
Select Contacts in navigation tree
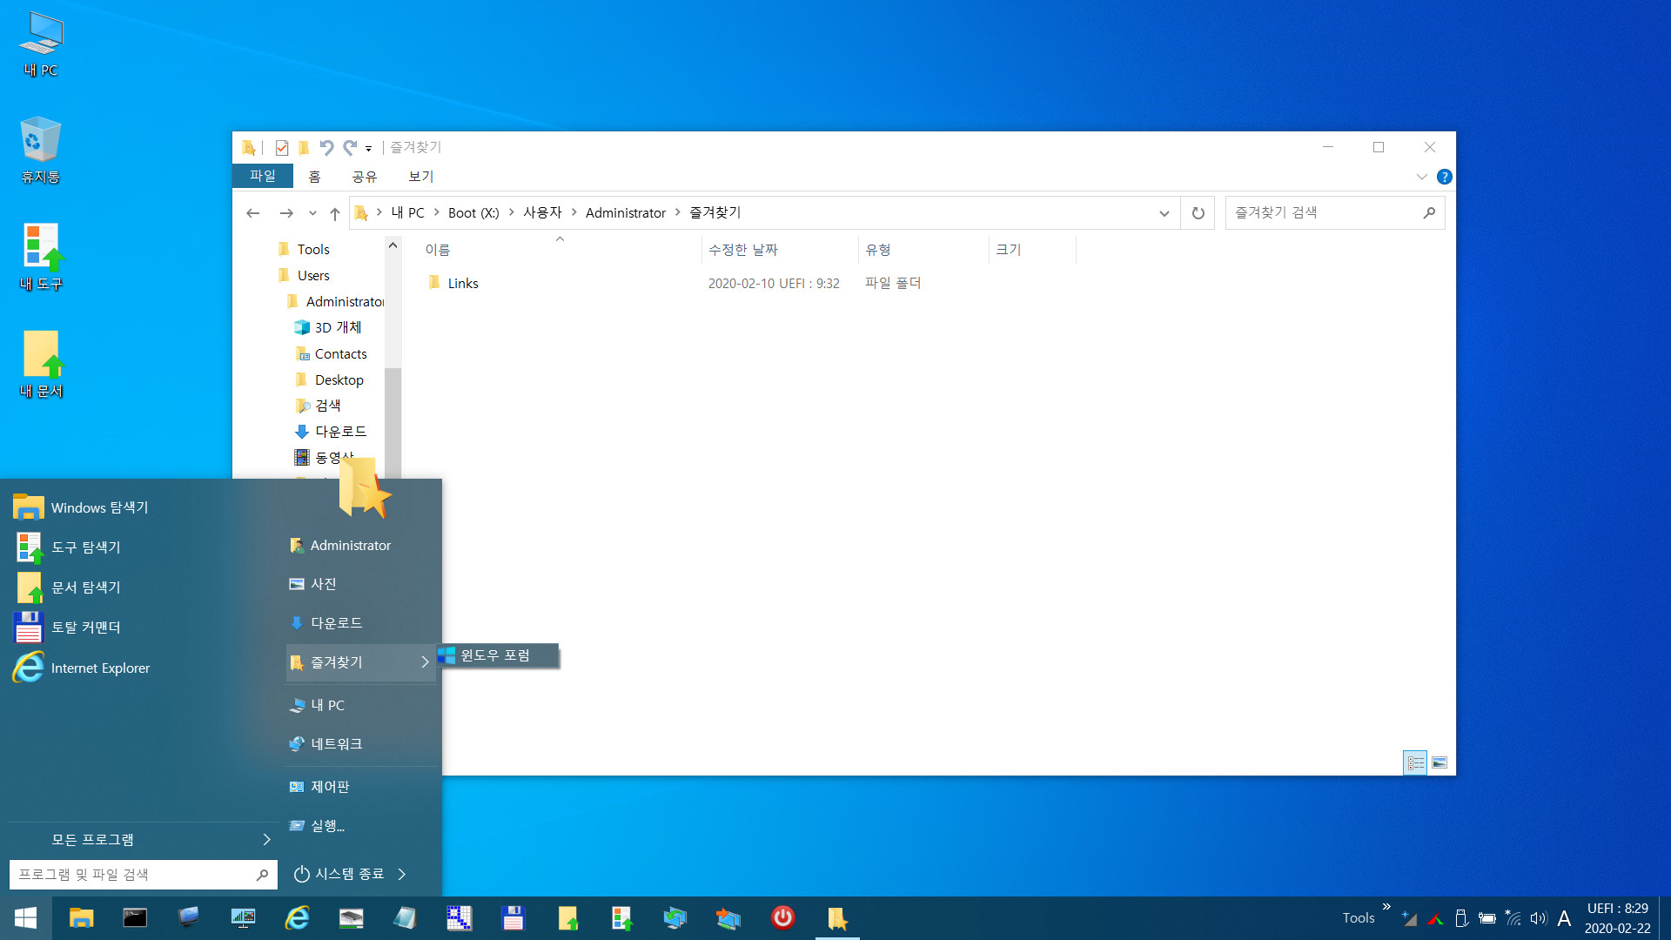click(x=341, y=354)
